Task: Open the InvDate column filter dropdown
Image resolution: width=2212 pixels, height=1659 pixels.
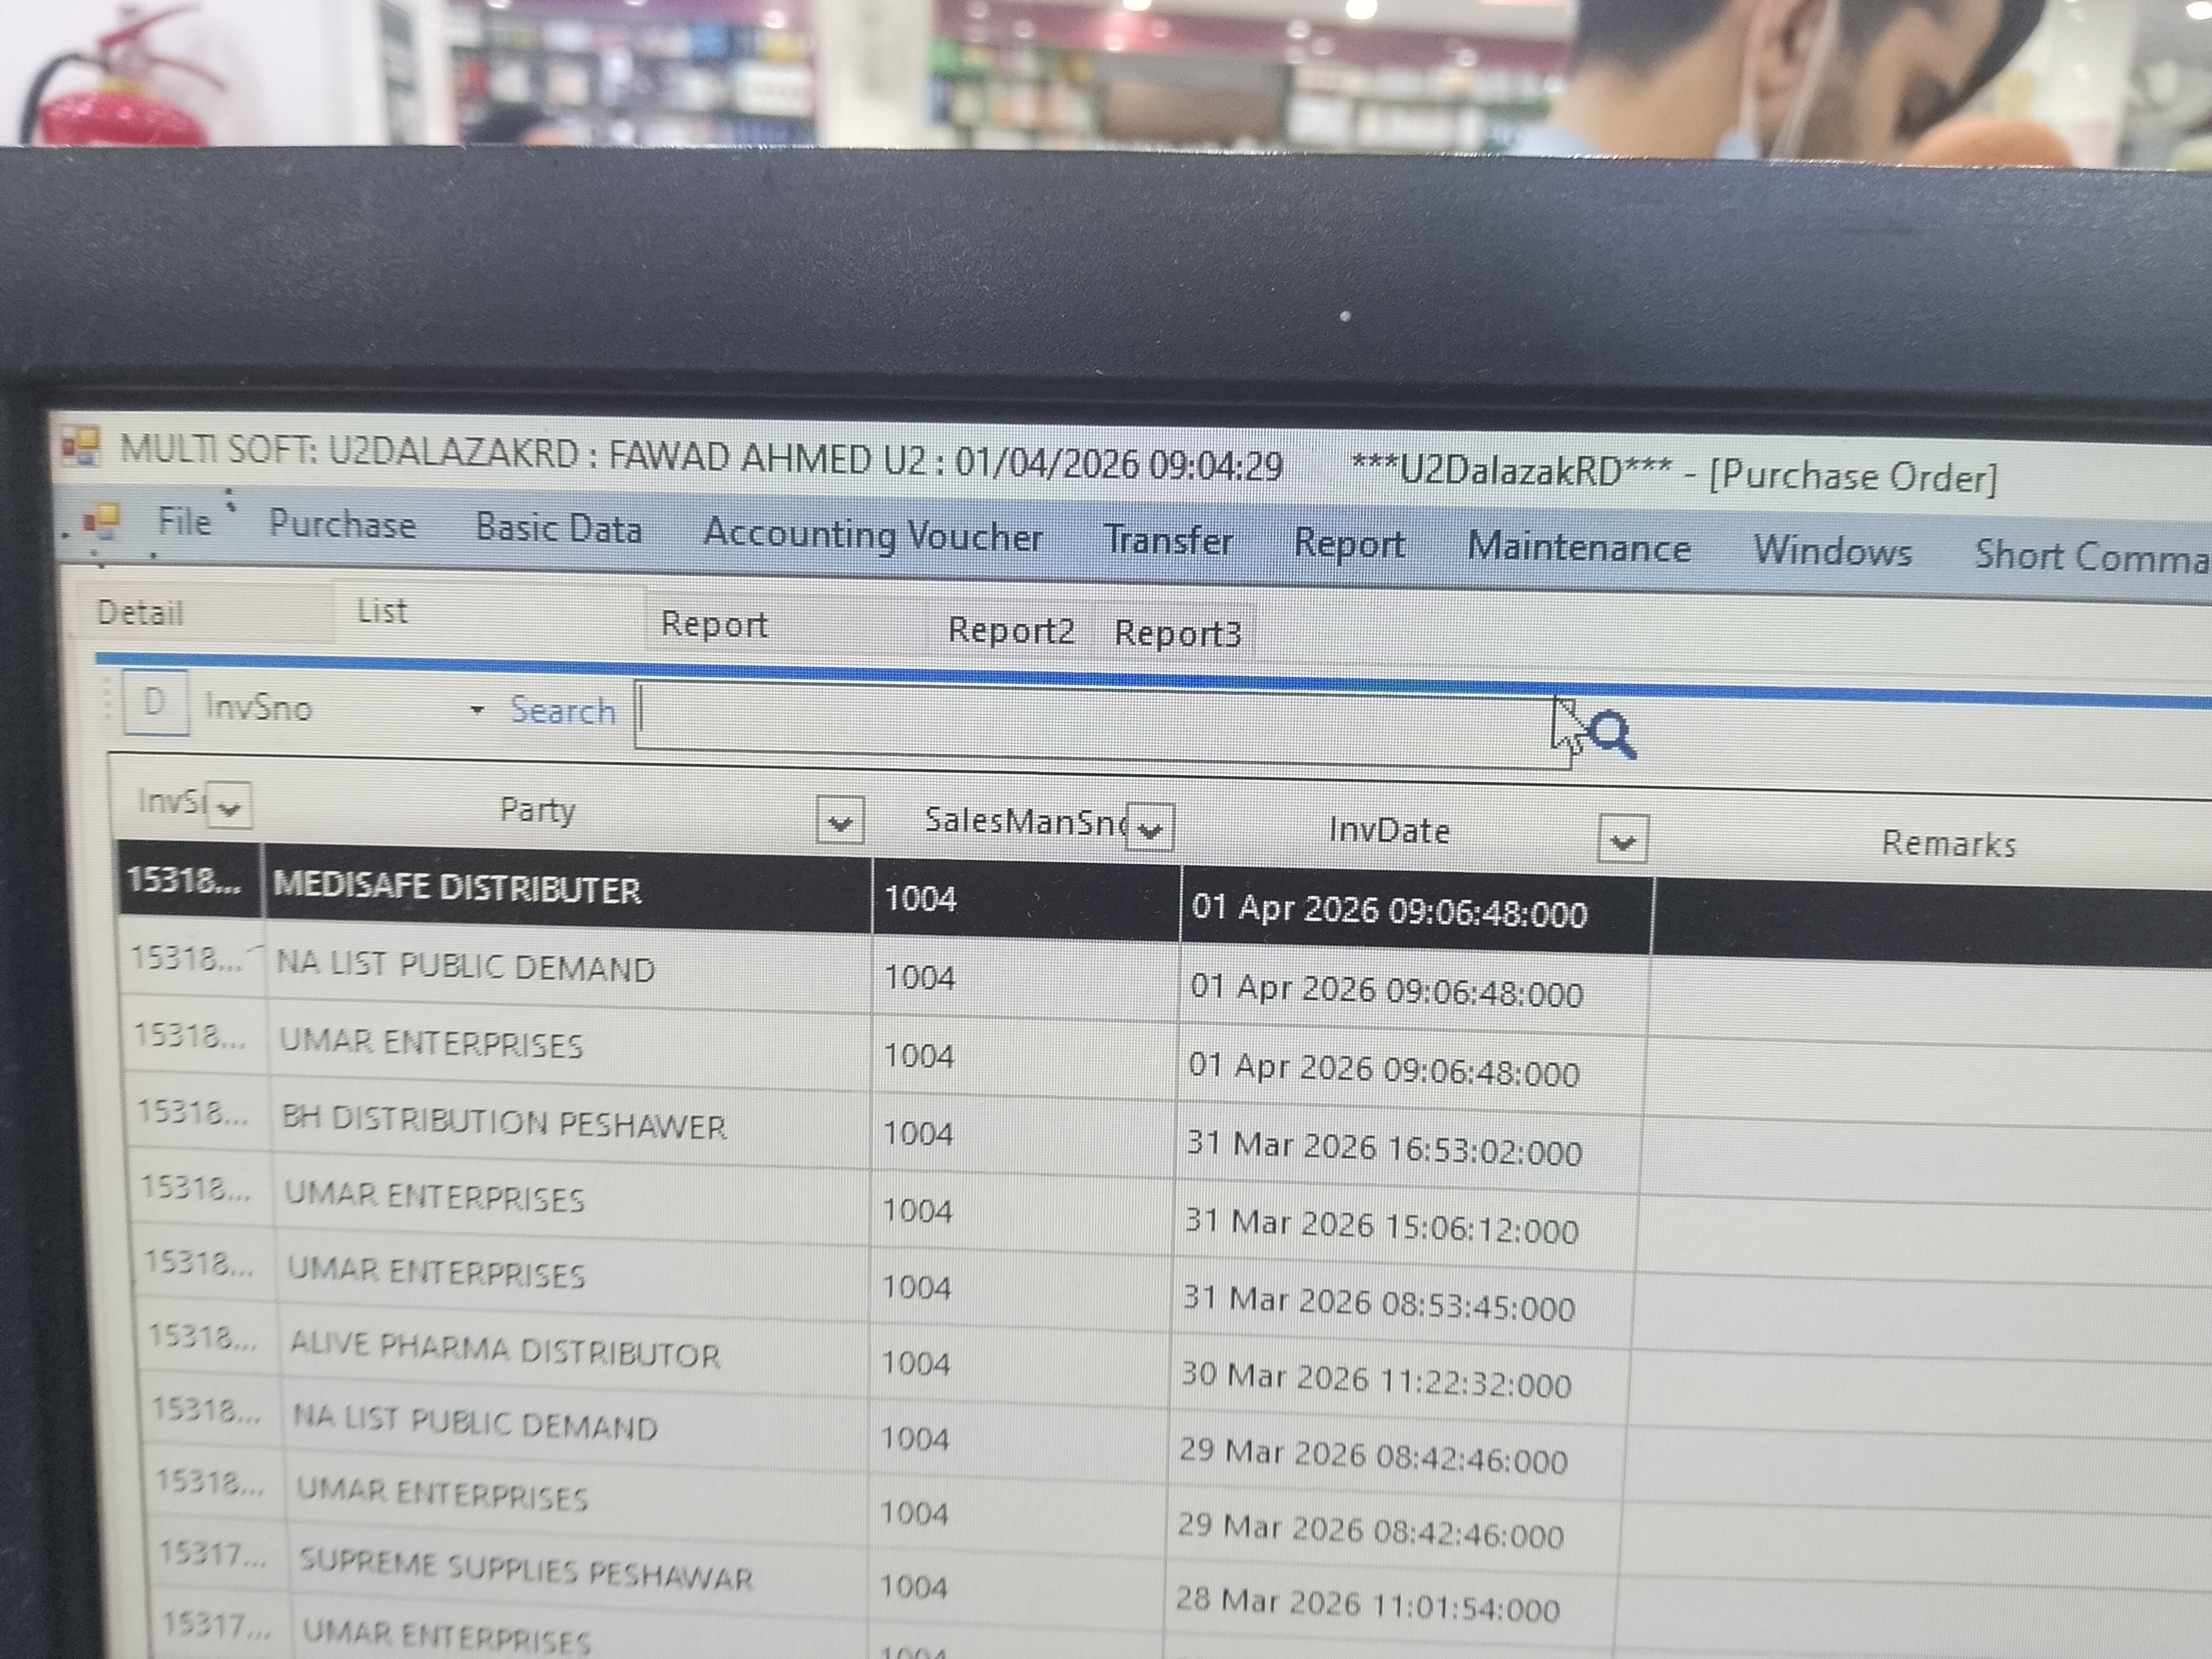Action: [x=1623, y=840]
